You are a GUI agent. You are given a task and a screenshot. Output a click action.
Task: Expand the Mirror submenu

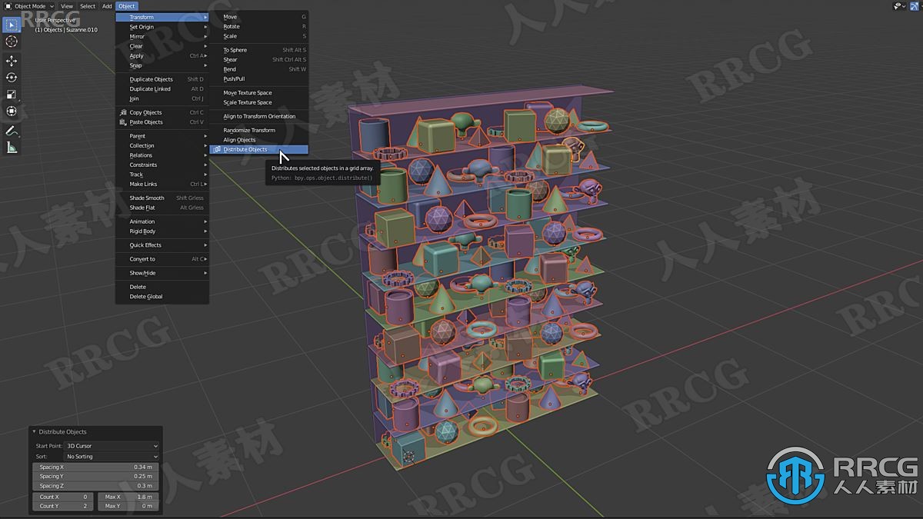point(162,36)
